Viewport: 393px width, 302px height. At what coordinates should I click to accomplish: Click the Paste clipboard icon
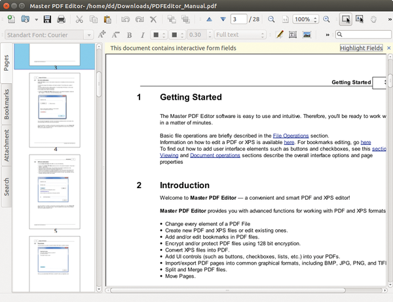click(x=107, y=19)
